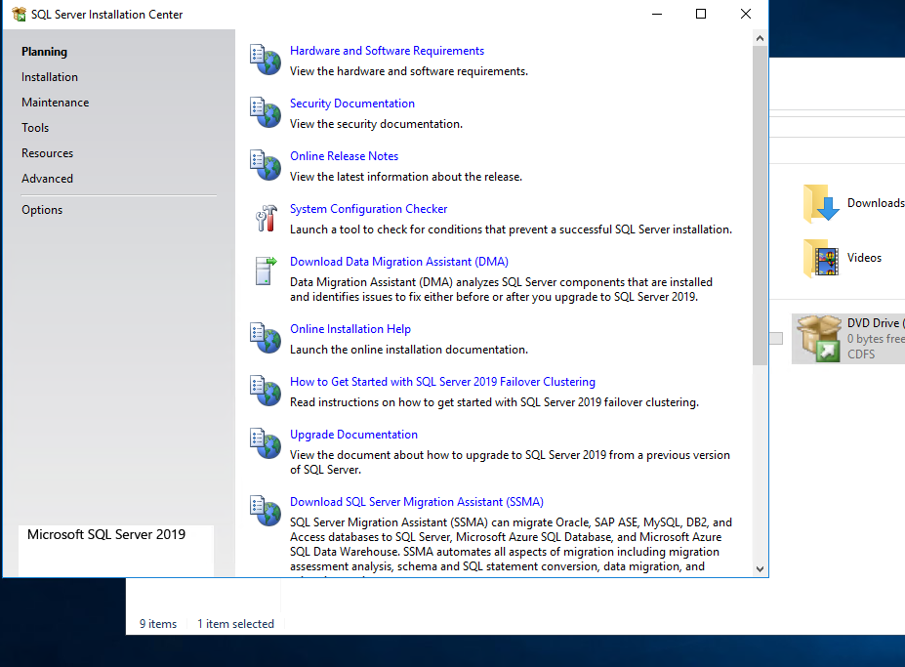Open the Resources section
This screenshot has width=905, height=667.
click(47, 153)
